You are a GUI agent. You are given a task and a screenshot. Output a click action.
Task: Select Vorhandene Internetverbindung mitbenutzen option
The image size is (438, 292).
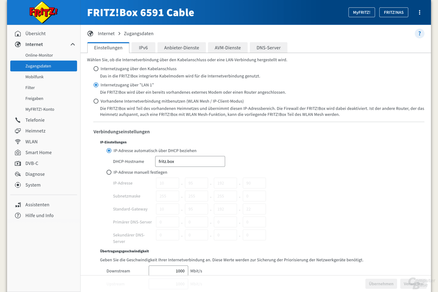click(96, 101)
